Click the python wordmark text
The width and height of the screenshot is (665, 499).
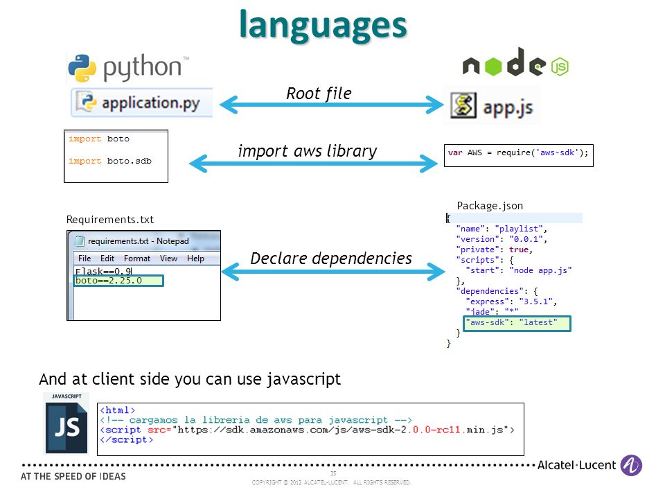point(143,67)
